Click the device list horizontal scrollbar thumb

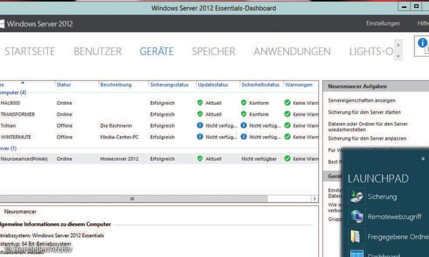pos(133,199)
